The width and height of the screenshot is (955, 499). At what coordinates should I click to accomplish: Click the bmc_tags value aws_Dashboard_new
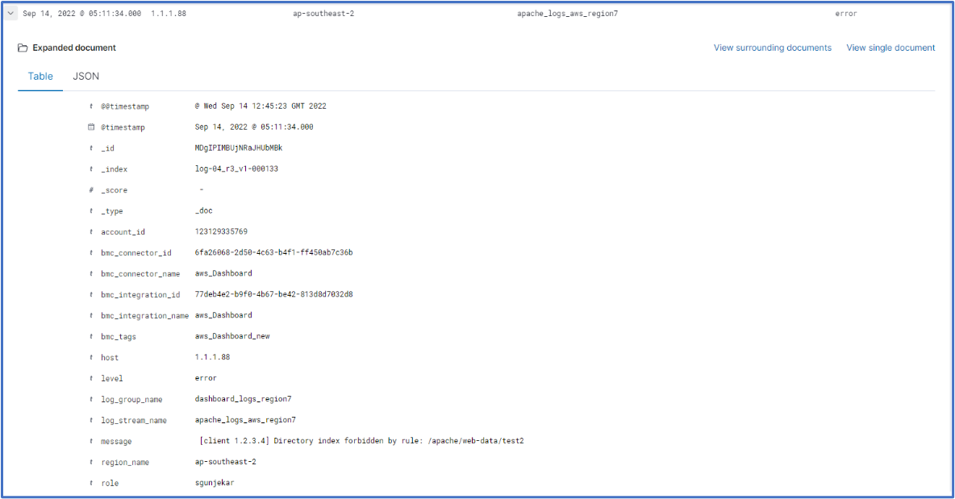pos(232,336)
